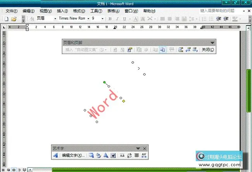Toggle WordArt same letter heights
This screenshot has height=172, width=252.
[x=122, y=155]
